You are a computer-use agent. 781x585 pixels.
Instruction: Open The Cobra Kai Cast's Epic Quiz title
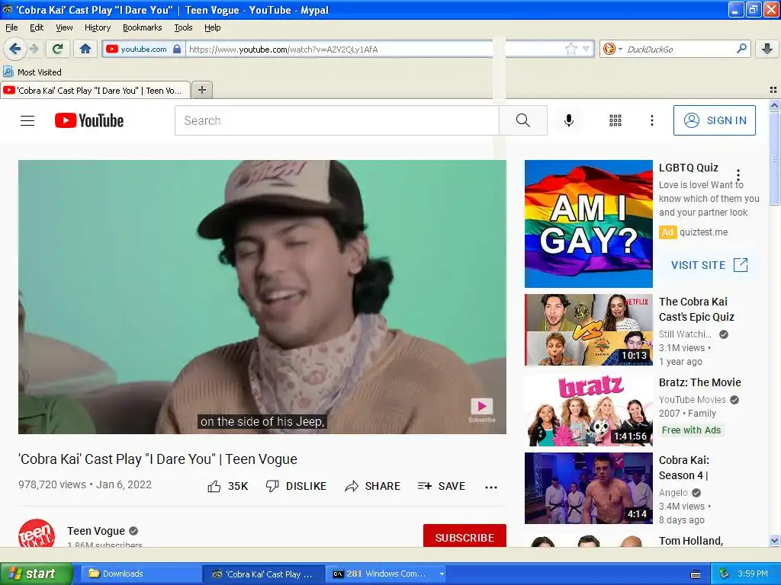tap(697, 309)
